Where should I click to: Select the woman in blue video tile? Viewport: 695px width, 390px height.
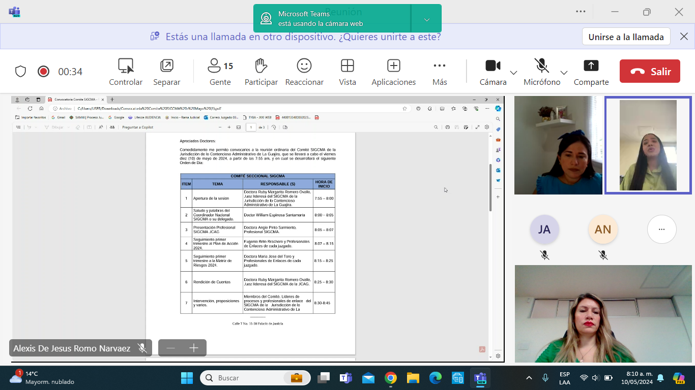pyautogui.click(x=558, y=145)
